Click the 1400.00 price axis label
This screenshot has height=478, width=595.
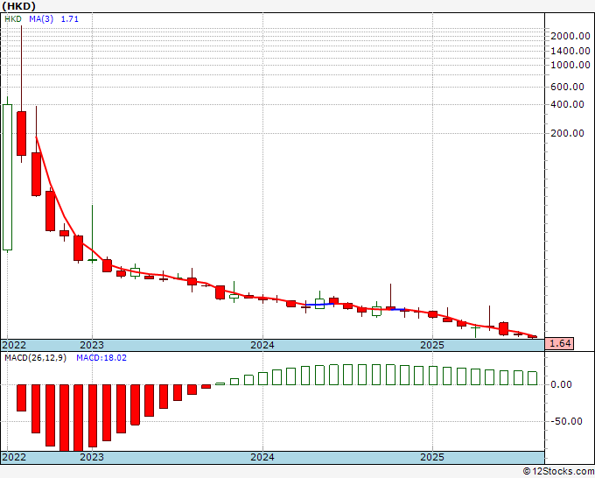(570, 51)
